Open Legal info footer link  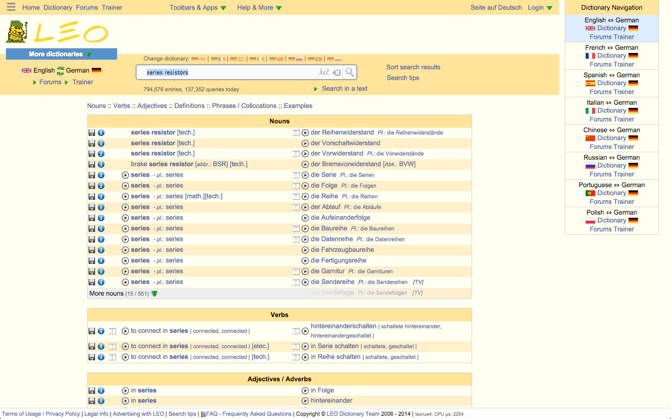coord(96,414)
